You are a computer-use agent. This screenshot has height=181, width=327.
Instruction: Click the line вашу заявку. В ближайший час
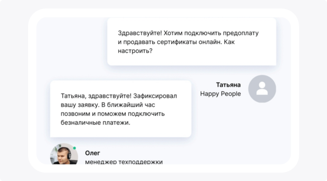[108, 105]
